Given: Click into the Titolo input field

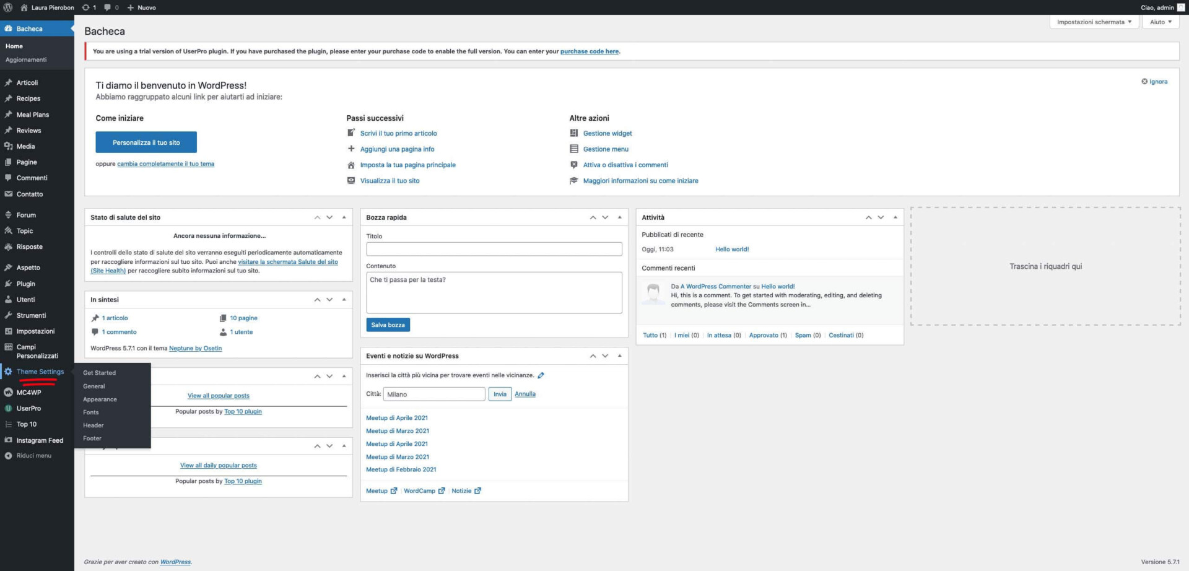Looking at the screenshot, I should 494,249.
